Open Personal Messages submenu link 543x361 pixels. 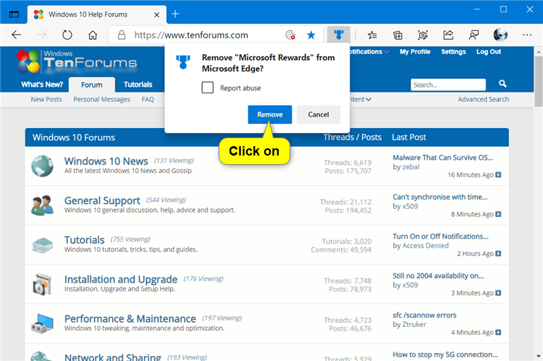(x=102, y=99)
